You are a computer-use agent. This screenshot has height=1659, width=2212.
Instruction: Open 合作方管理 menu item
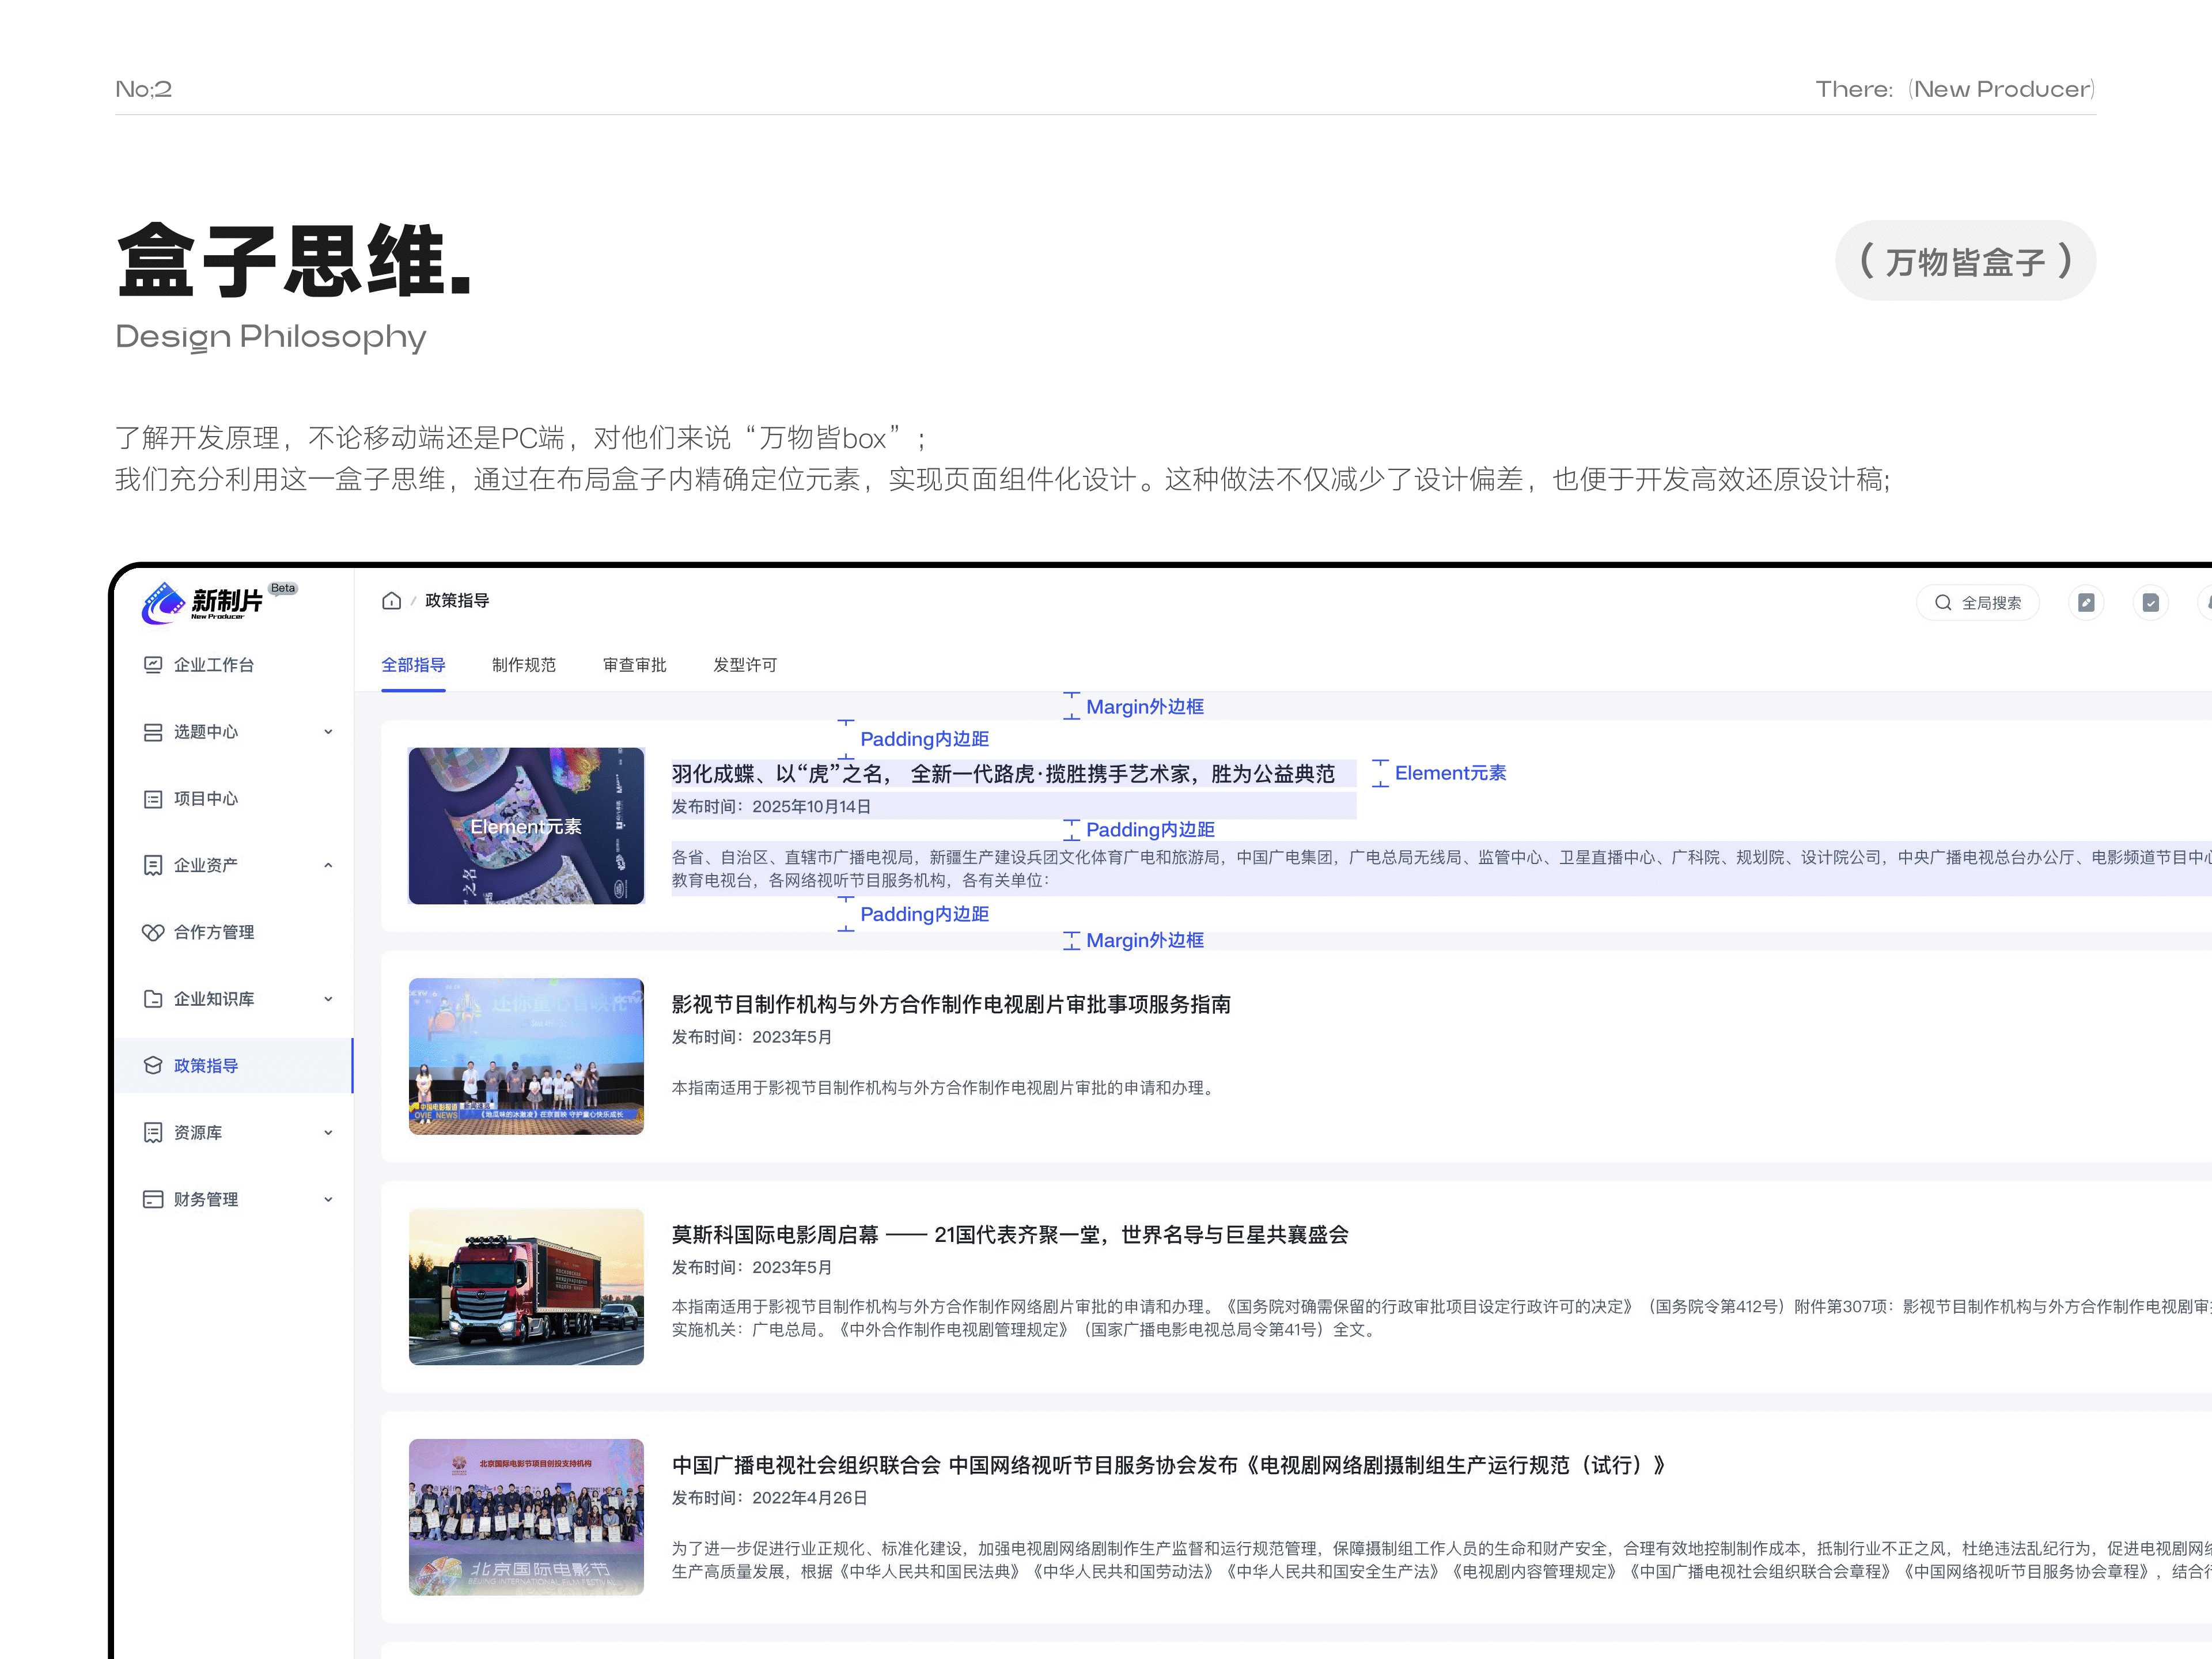(x=233, y=932)
